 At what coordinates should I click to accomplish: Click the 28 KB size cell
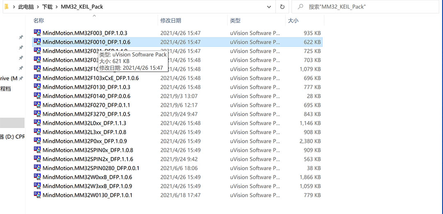pyautogui.click(x=314, y=96)
